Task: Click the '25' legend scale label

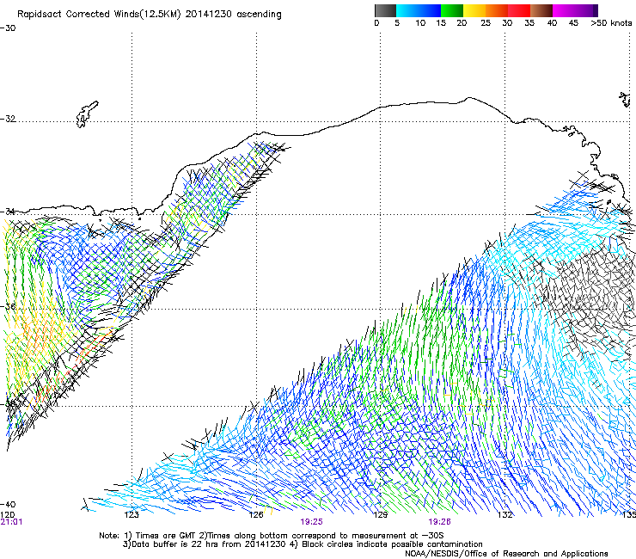Action: pyautogui.click(x=486, y=23)
